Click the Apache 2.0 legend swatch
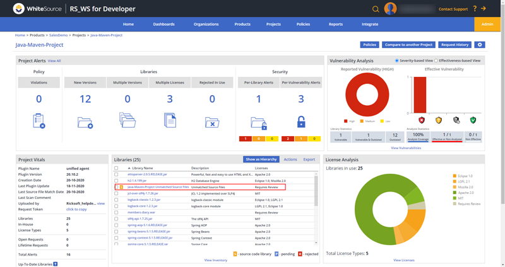Screen dimensions: 505x267 (454, 193)
